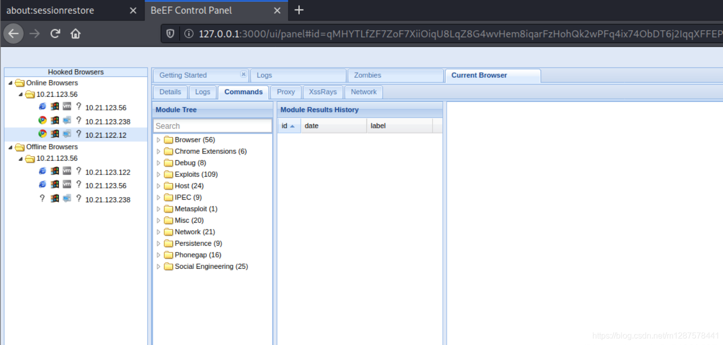Click the VM icon in the 10.21.123.122 row

67,171
